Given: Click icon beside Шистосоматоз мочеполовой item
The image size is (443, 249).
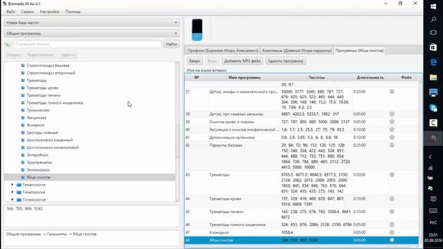Looking at the screenshot, I should (x=23, y=147).
